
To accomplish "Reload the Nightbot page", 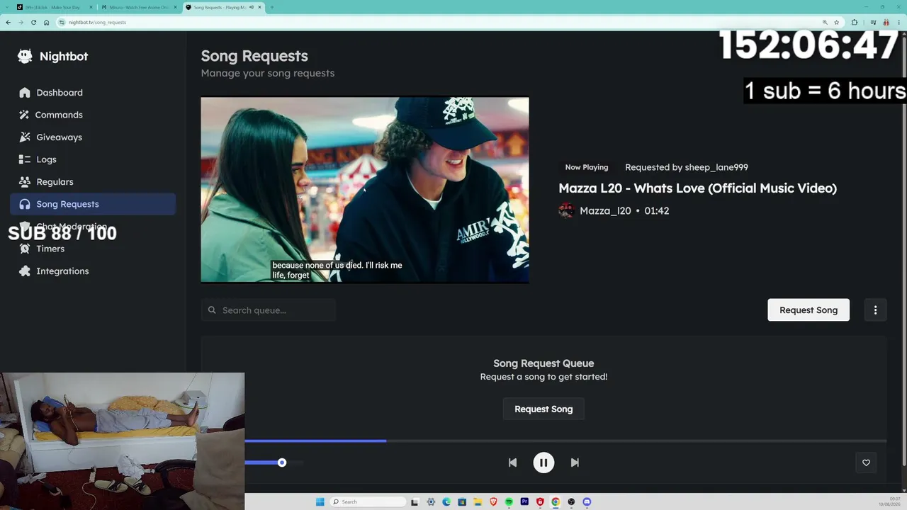I will 33,22.
